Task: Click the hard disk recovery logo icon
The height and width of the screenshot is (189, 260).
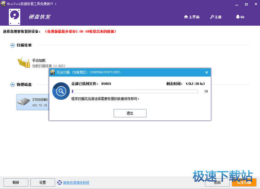Action: [15, 17]
